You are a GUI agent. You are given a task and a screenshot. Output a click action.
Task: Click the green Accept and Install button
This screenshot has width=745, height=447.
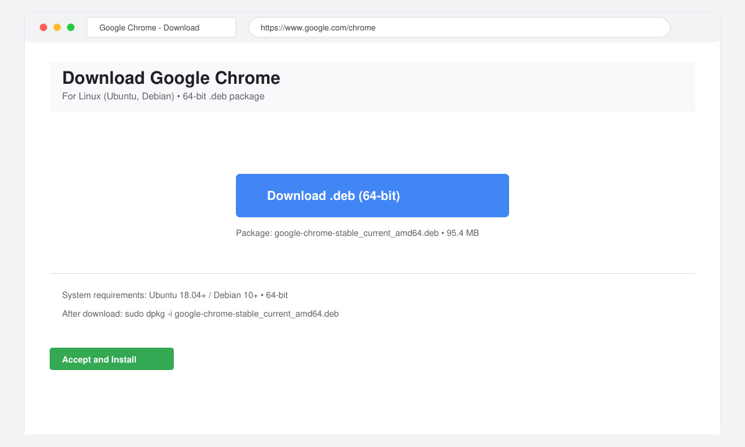tap(112, 359)
